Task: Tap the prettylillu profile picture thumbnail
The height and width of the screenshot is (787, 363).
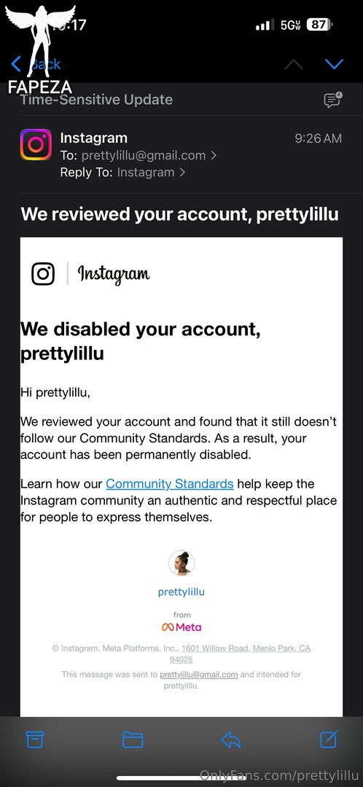Action: [x=181, y=563]
